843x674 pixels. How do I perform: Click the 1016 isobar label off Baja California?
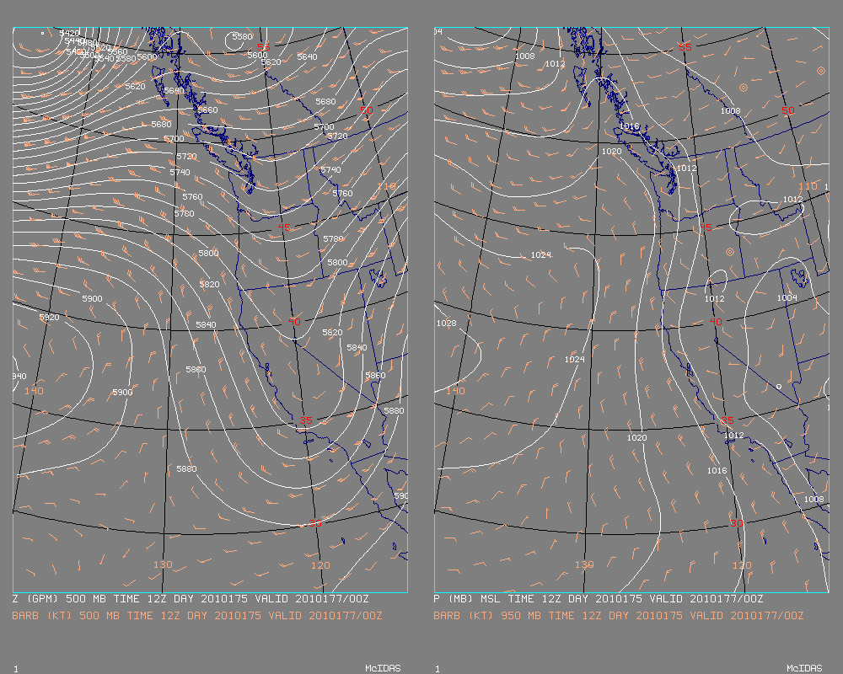click(717, 470)
